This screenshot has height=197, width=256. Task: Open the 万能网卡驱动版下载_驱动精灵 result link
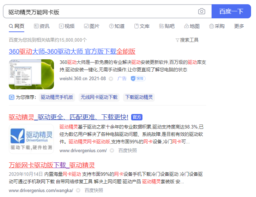click(52, 165)
